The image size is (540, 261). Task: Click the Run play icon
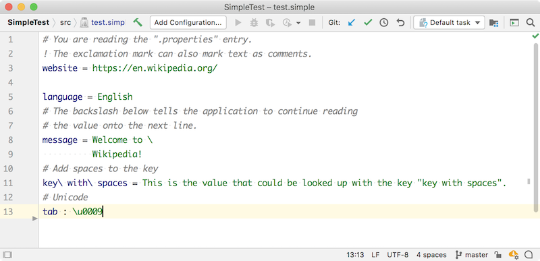[x=238, y=23]
